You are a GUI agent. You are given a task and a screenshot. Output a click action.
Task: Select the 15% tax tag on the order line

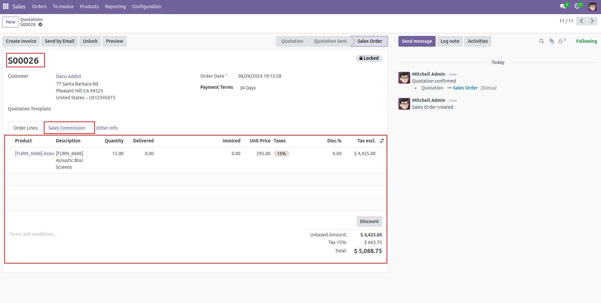tap(281, 153)
